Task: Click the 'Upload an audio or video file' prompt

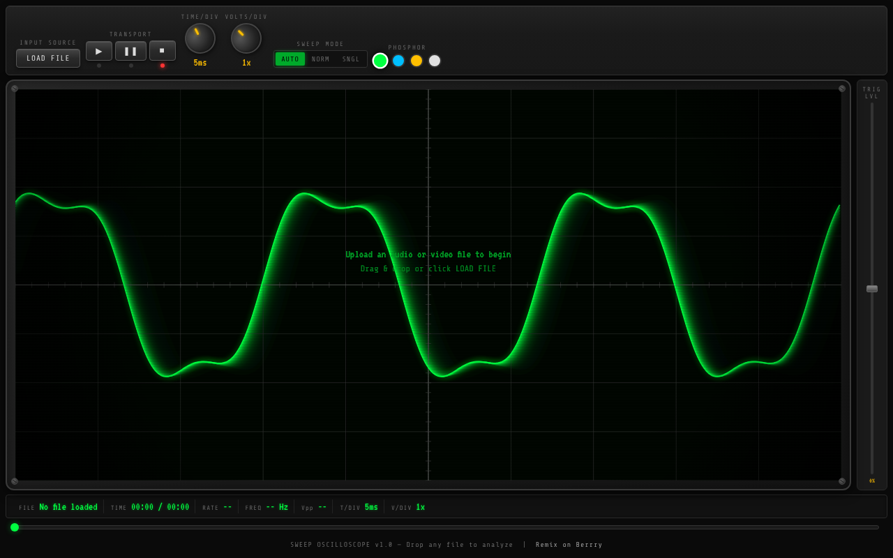Action: [x=428, y=255]
